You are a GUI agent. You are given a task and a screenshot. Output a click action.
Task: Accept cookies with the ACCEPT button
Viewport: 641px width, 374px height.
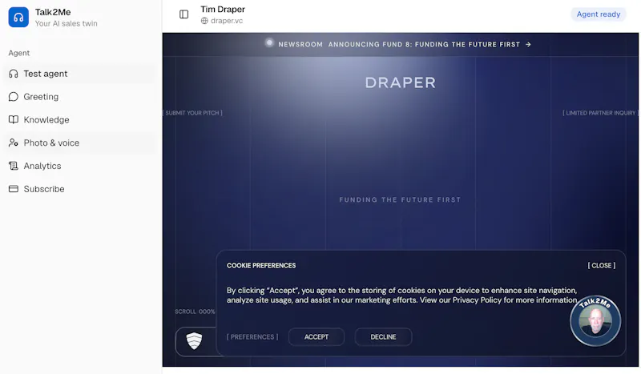coord(316,337)
